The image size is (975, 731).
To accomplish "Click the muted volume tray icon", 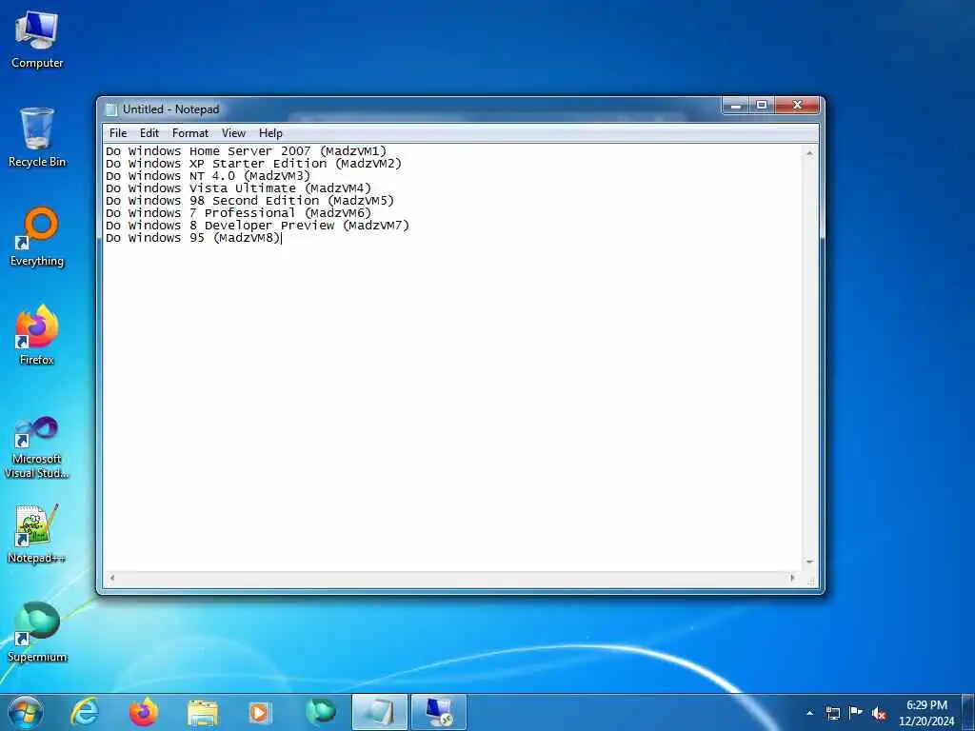I will pos(879,713).
